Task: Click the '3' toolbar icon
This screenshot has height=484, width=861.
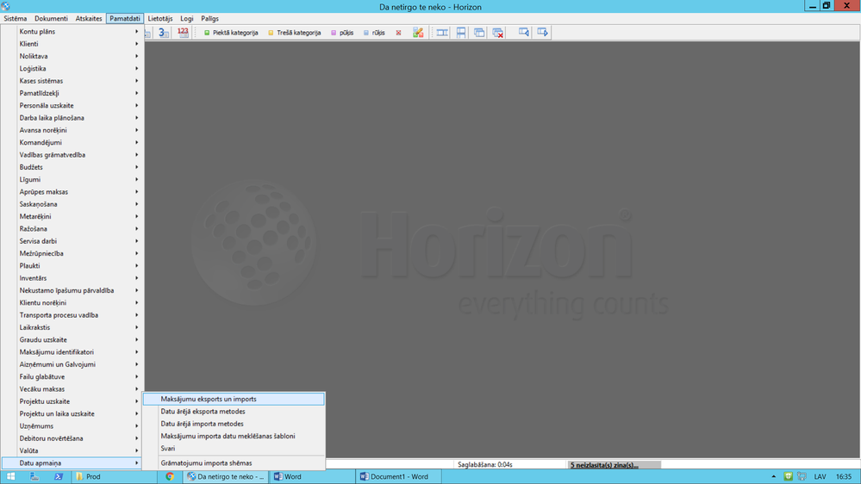Action: (164, 33)
